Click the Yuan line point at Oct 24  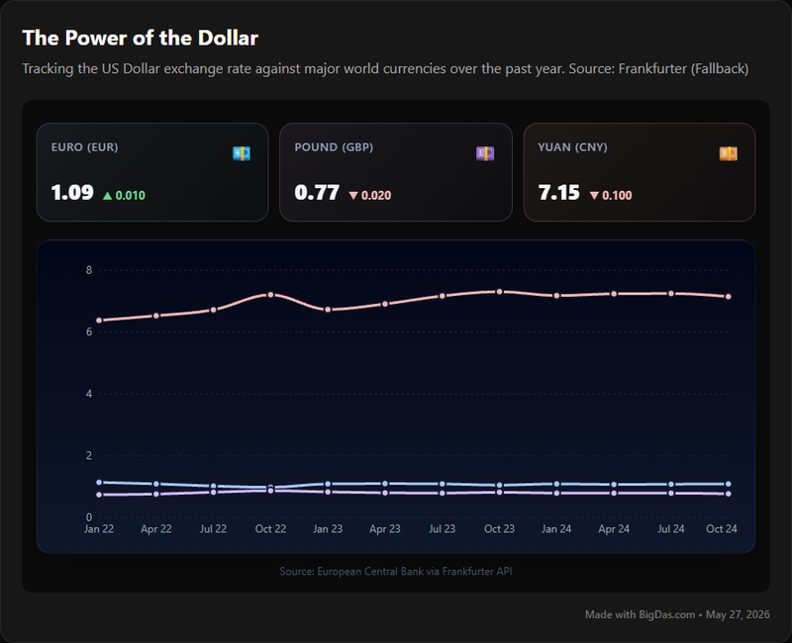(x=729, y=297)
